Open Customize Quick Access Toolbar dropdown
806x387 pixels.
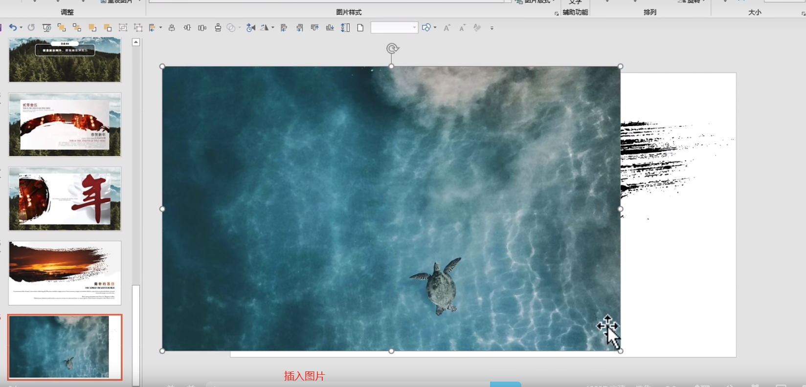pyautogui.click(x=492, y=28)
